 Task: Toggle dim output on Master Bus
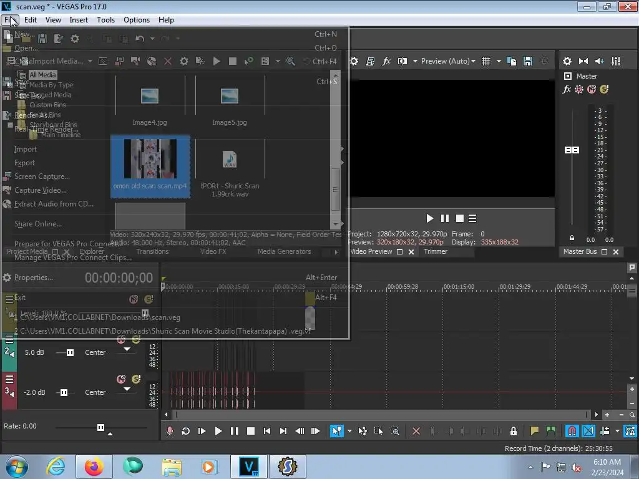[600, 61]
